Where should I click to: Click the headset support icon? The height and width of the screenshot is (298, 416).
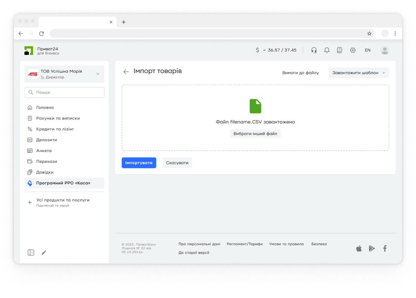[x=314, y=50]
